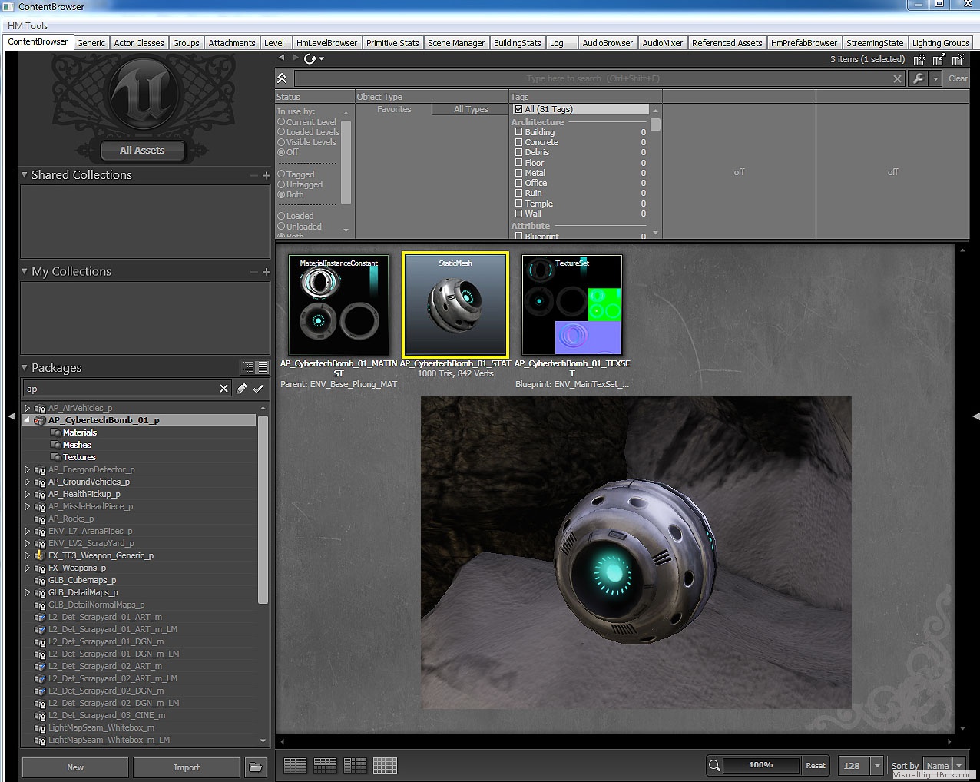Switch to the HmLevelBrowser tab
980x782 pixels.
(x=326, y=43)
